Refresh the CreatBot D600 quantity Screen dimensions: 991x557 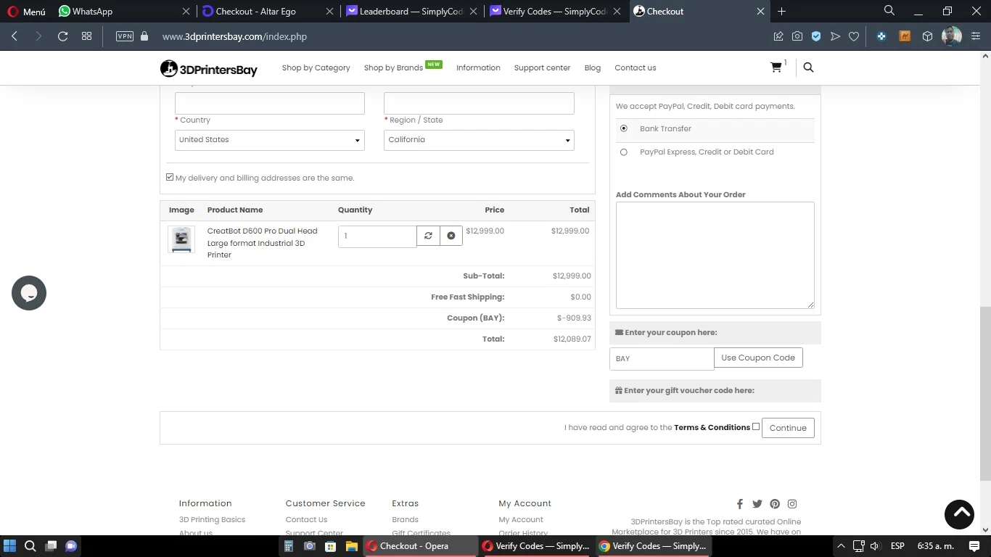tap(428, 236)
